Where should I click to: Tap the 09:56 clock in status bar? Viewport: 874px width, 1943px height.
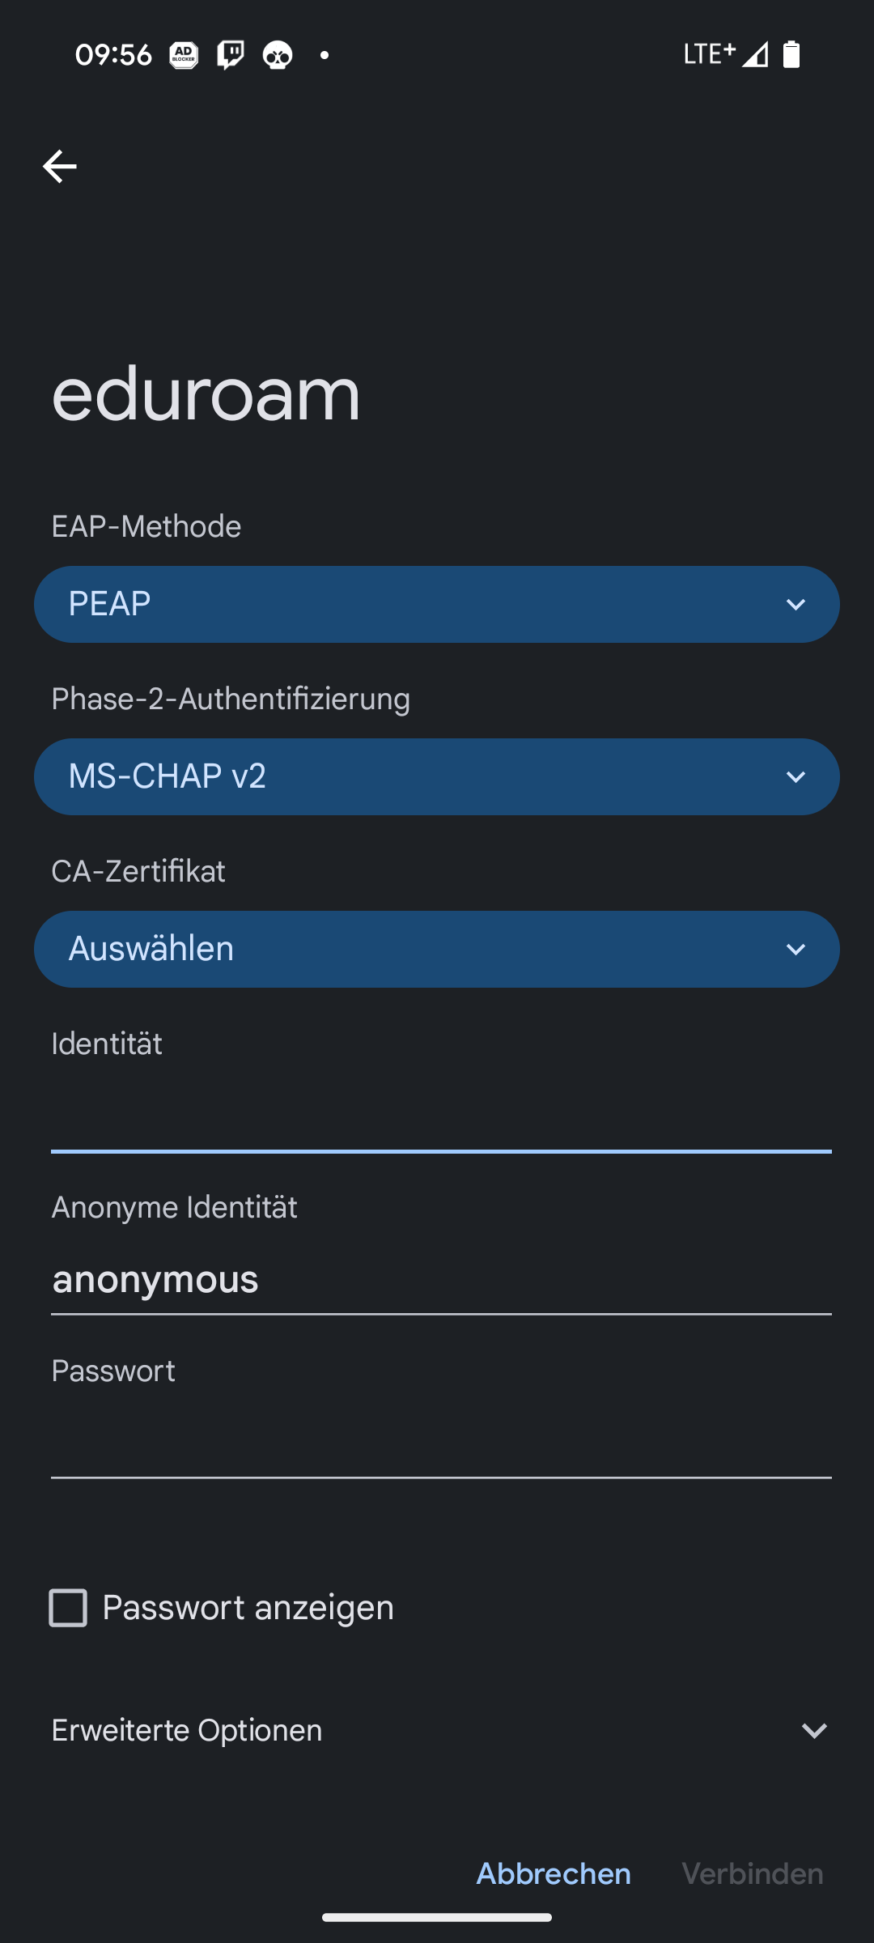tap(113, 55)
